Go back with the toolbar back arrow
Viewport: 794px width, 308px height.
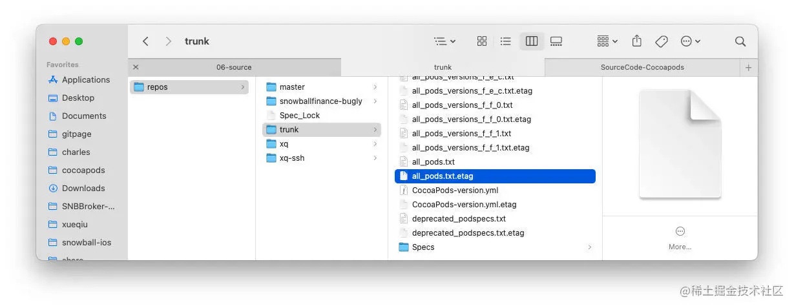point(145,41)
